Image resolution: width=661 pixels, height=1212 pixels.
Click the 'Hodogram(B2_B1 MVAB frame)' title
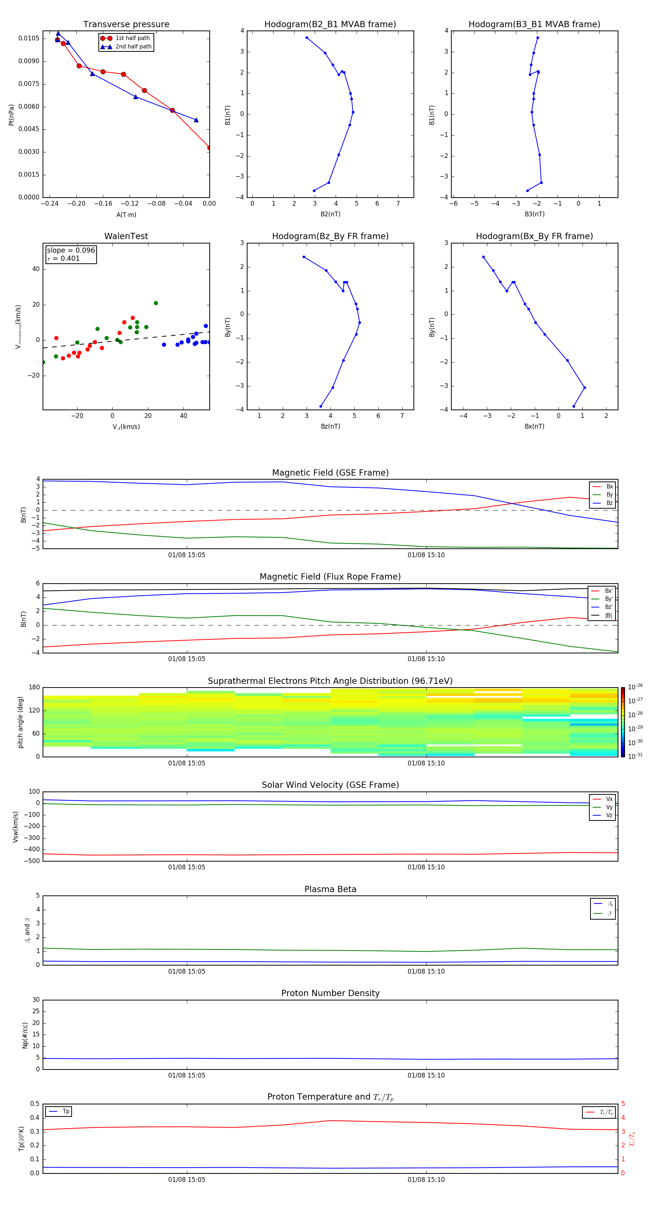(x=330, y=25)
